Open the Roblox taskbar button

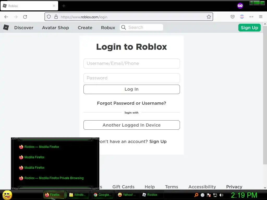click(x=151, y=195)
